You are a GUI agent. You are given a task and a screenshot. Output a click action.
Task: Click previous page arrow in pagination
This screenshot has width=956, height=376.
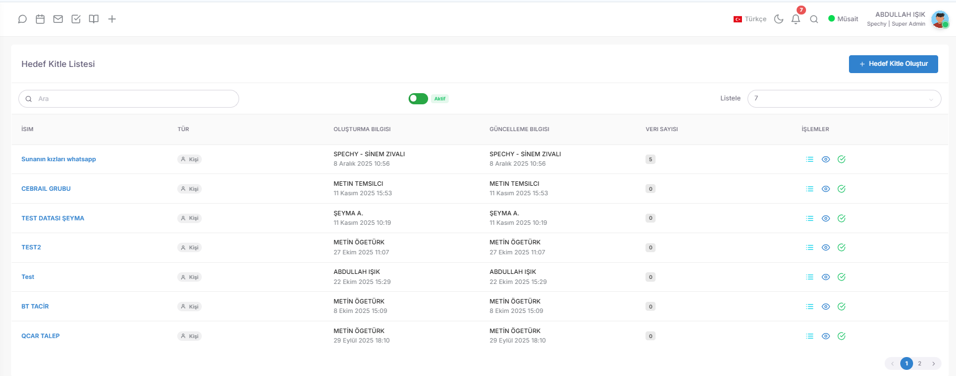click(892, 364)
